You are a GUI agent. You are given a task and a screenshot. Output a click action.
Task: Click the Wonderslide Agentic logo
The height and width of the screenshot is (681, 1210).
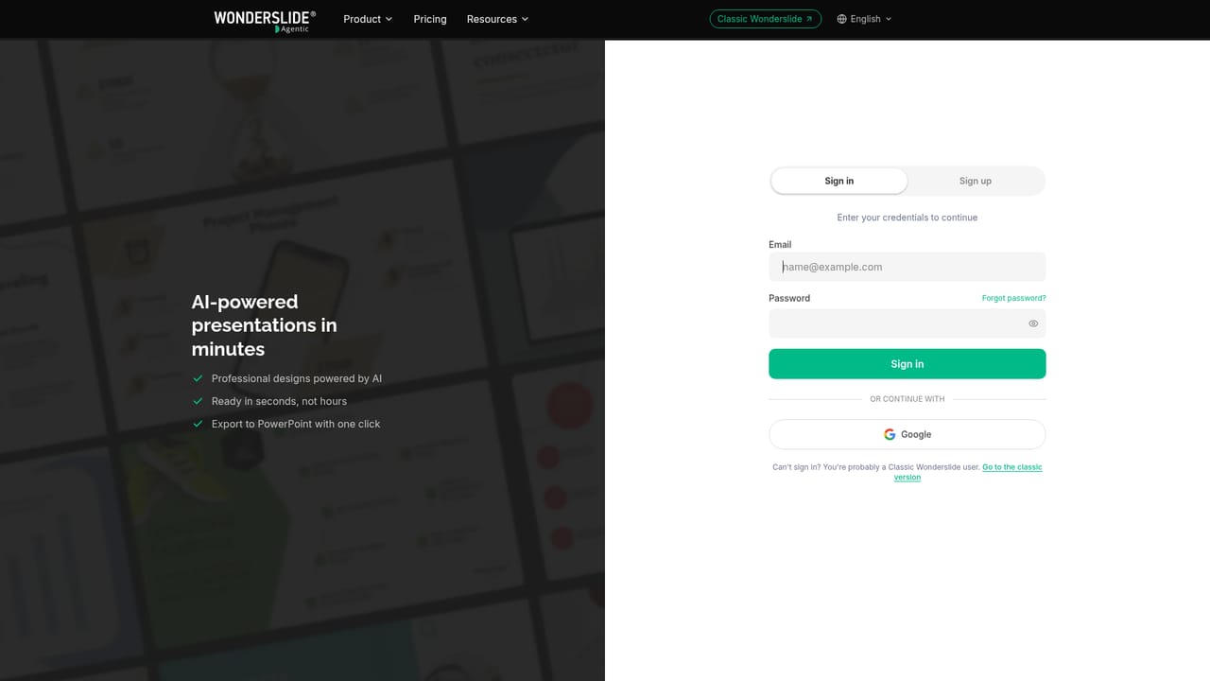click(265, 21)
